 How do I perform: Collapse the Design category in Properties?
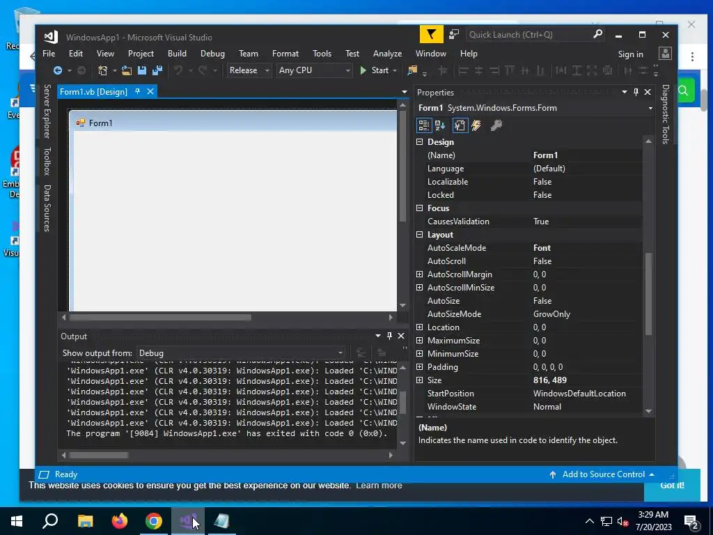(419, 142)
